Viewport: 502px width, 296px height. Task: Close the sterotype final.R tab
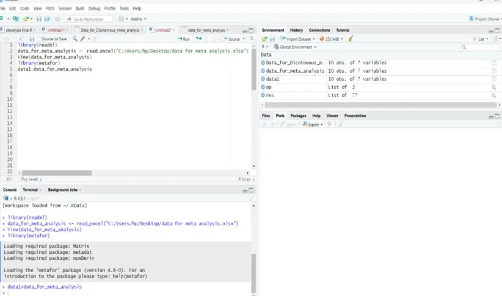(x=35, y=30)
